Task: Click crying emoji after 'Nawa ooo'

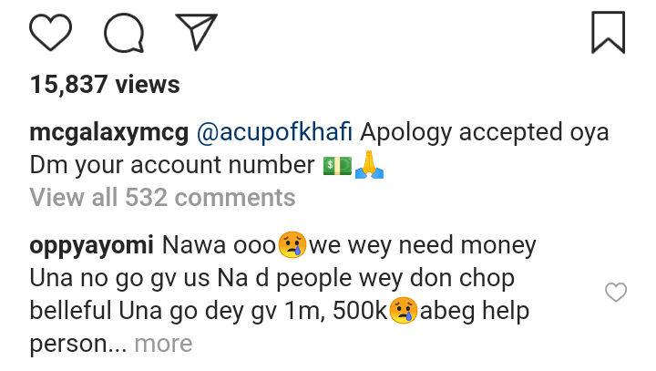Action: (x=292, y=246)
